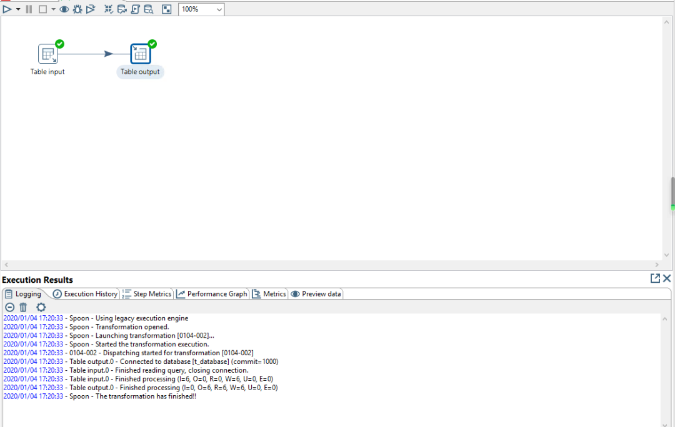Click log line 'Finished reading query, closing connection.'

[126, 370]
